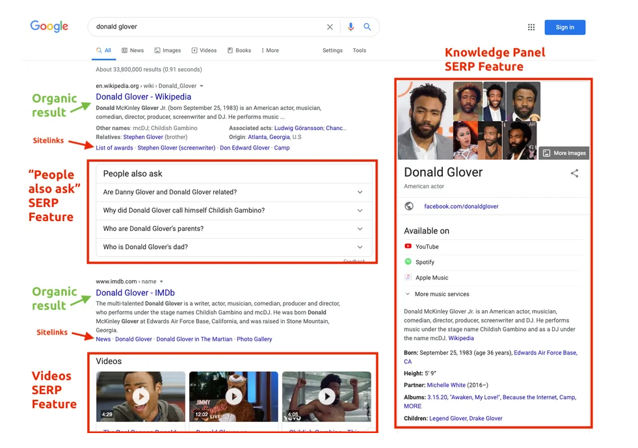Screen dimensions: 638x448
Task: Click the Google logo
Action: (49, 27)
